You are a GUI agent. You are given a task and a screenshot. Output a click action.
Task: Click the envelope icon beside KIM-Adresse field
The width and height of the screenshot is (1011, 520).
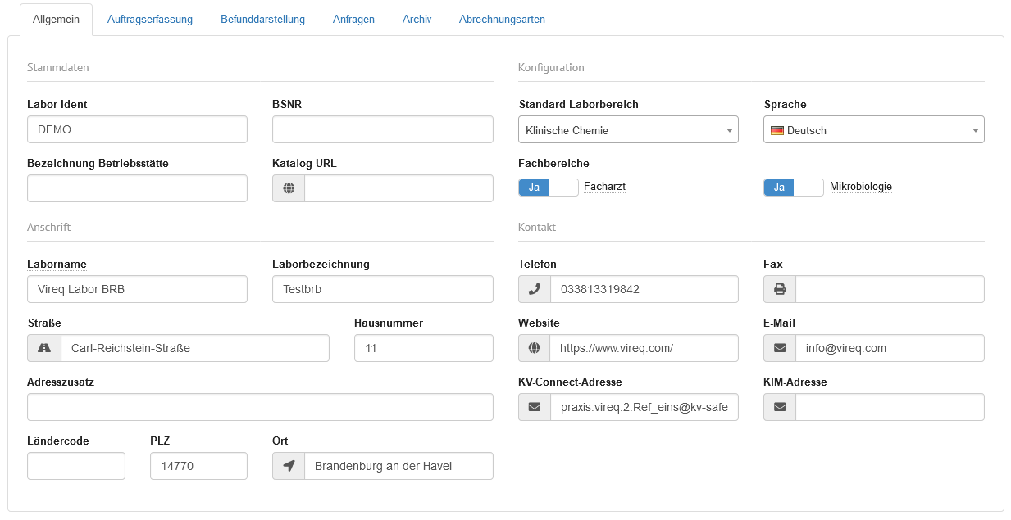coord(780,407)
